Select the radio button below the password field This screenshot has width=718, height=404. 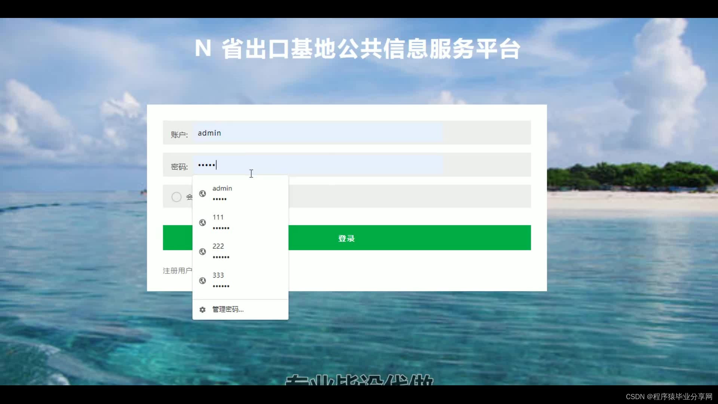[176, 197]
